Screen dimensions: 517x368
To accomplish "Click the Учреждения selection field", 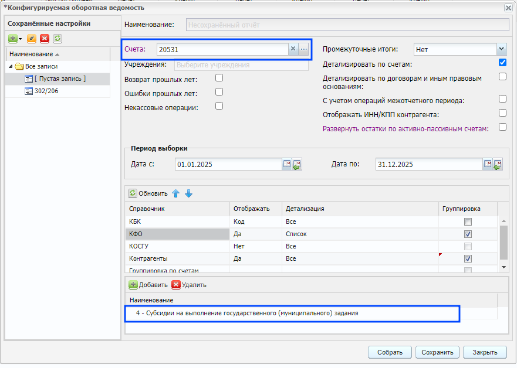I will [x=241, y=65].
